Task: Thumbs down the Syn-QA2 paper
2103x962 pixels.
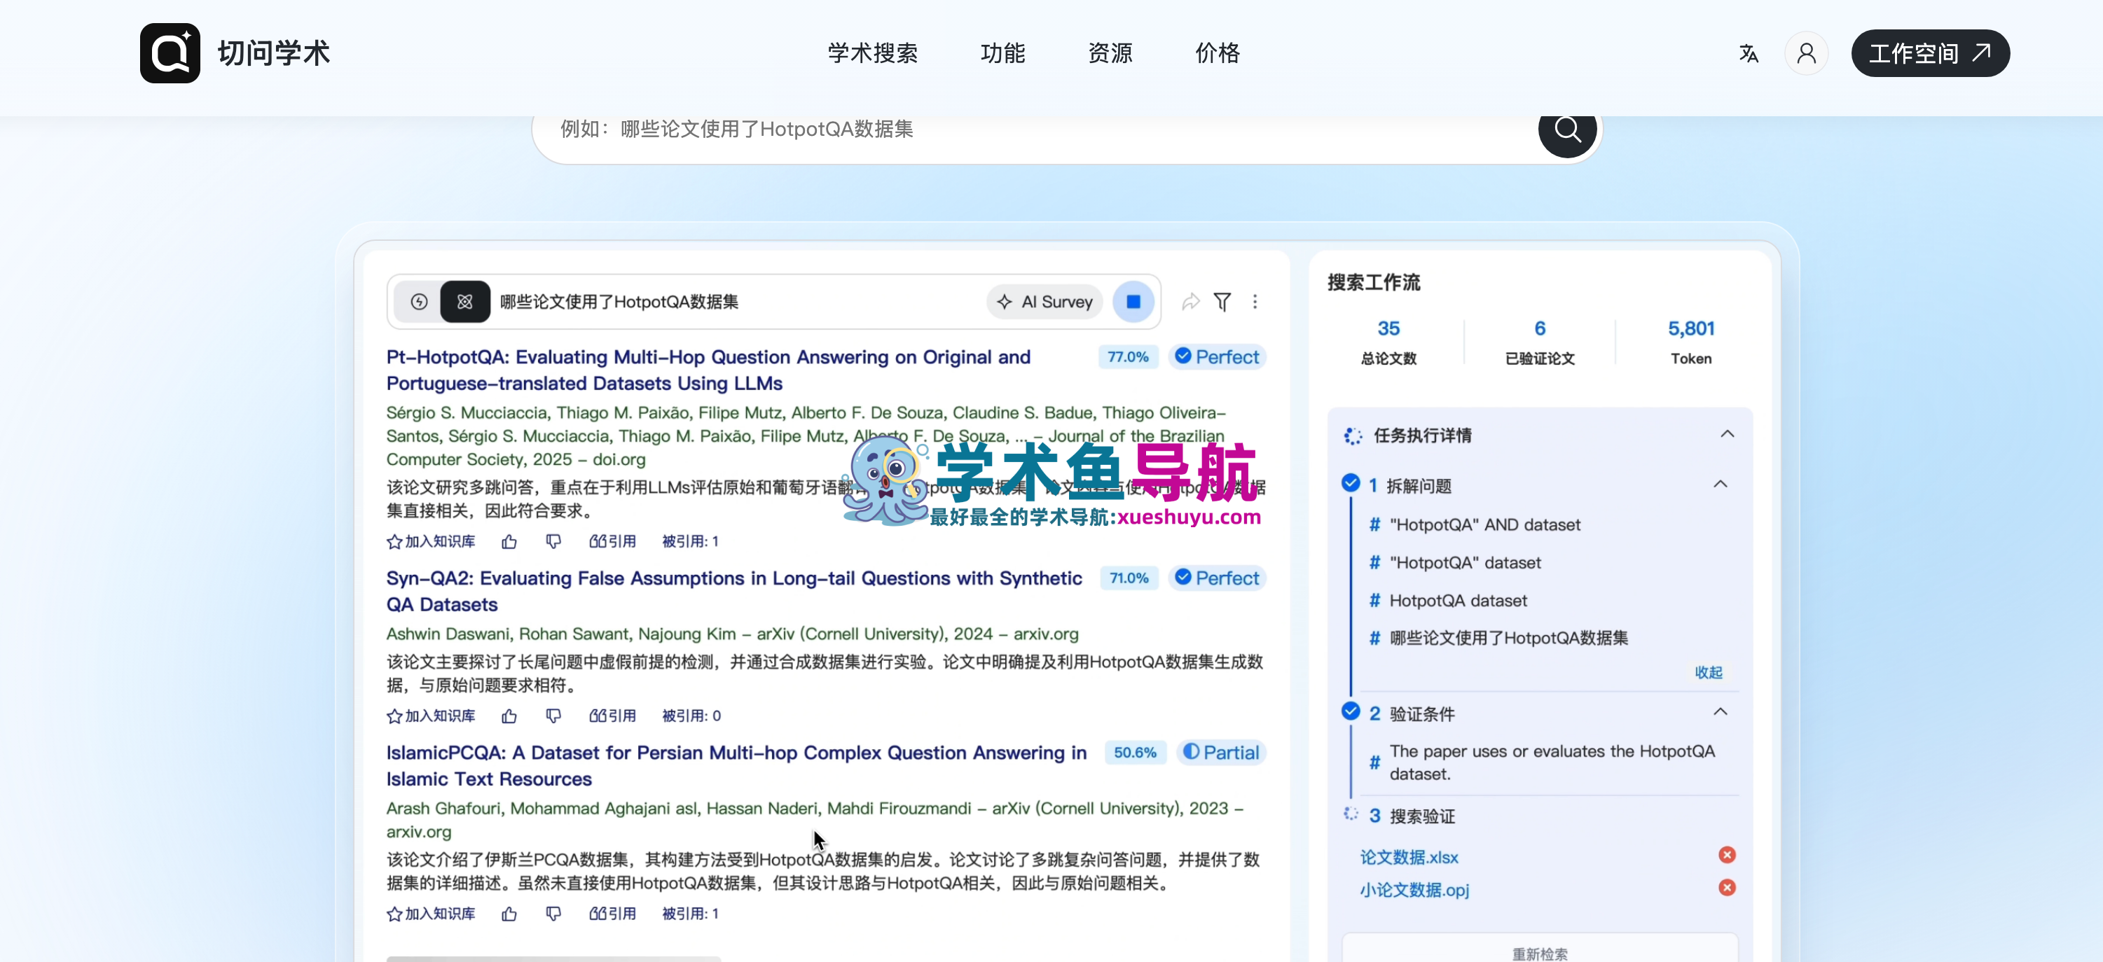Action: click(x=553, y=716)
